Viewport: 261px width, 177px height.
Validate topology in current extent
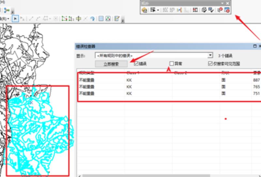[x=211, y=10]
